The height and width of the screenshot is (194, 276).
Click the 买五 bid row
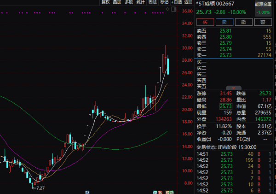[x=234, y=87]
